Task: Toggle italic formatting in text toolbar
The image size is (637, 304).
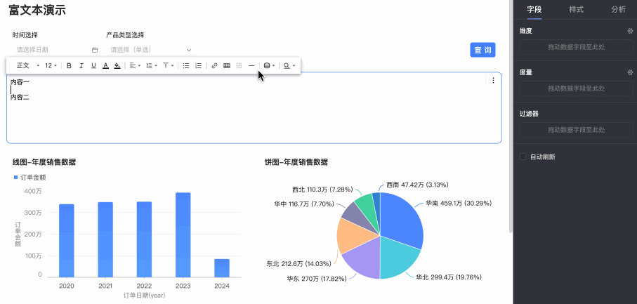Action: coord(81,65)
